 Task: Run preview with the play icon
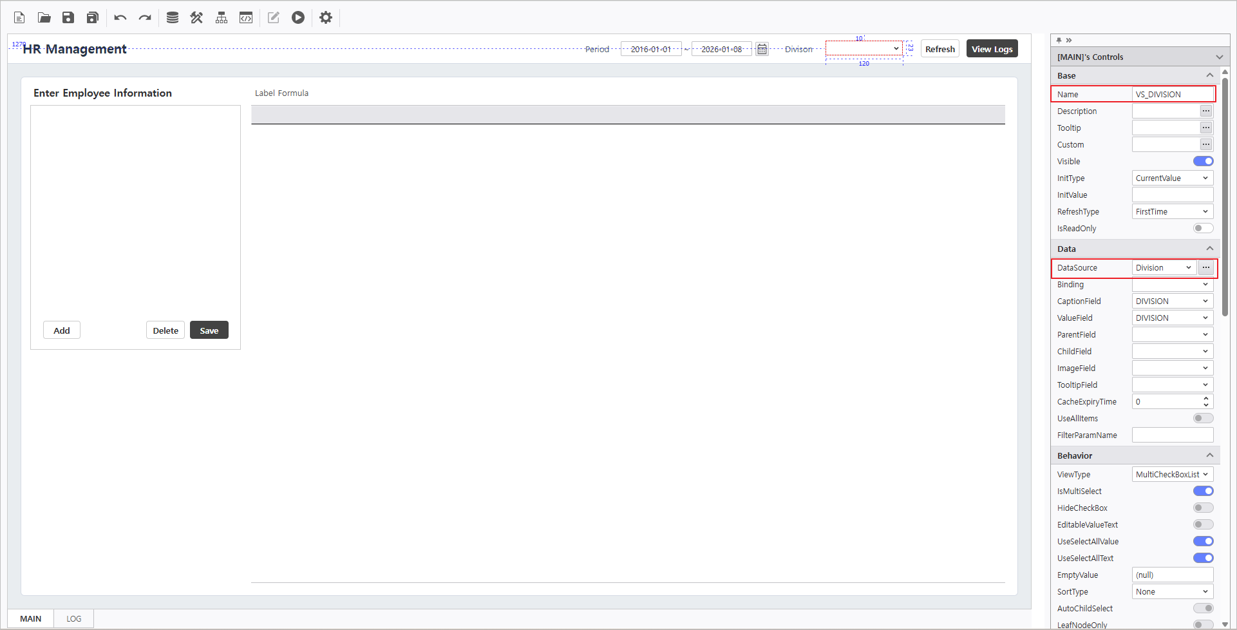click(297, 17)
